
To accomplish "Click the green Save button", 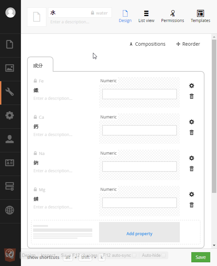I will point(201,257).
